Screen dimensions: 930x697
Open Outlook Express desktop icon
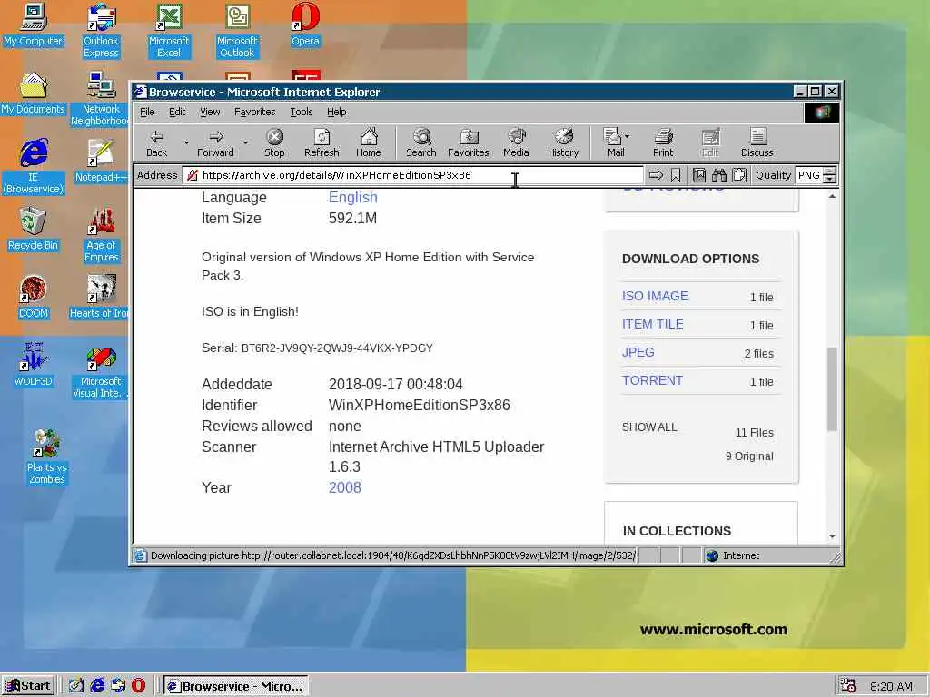101,31
